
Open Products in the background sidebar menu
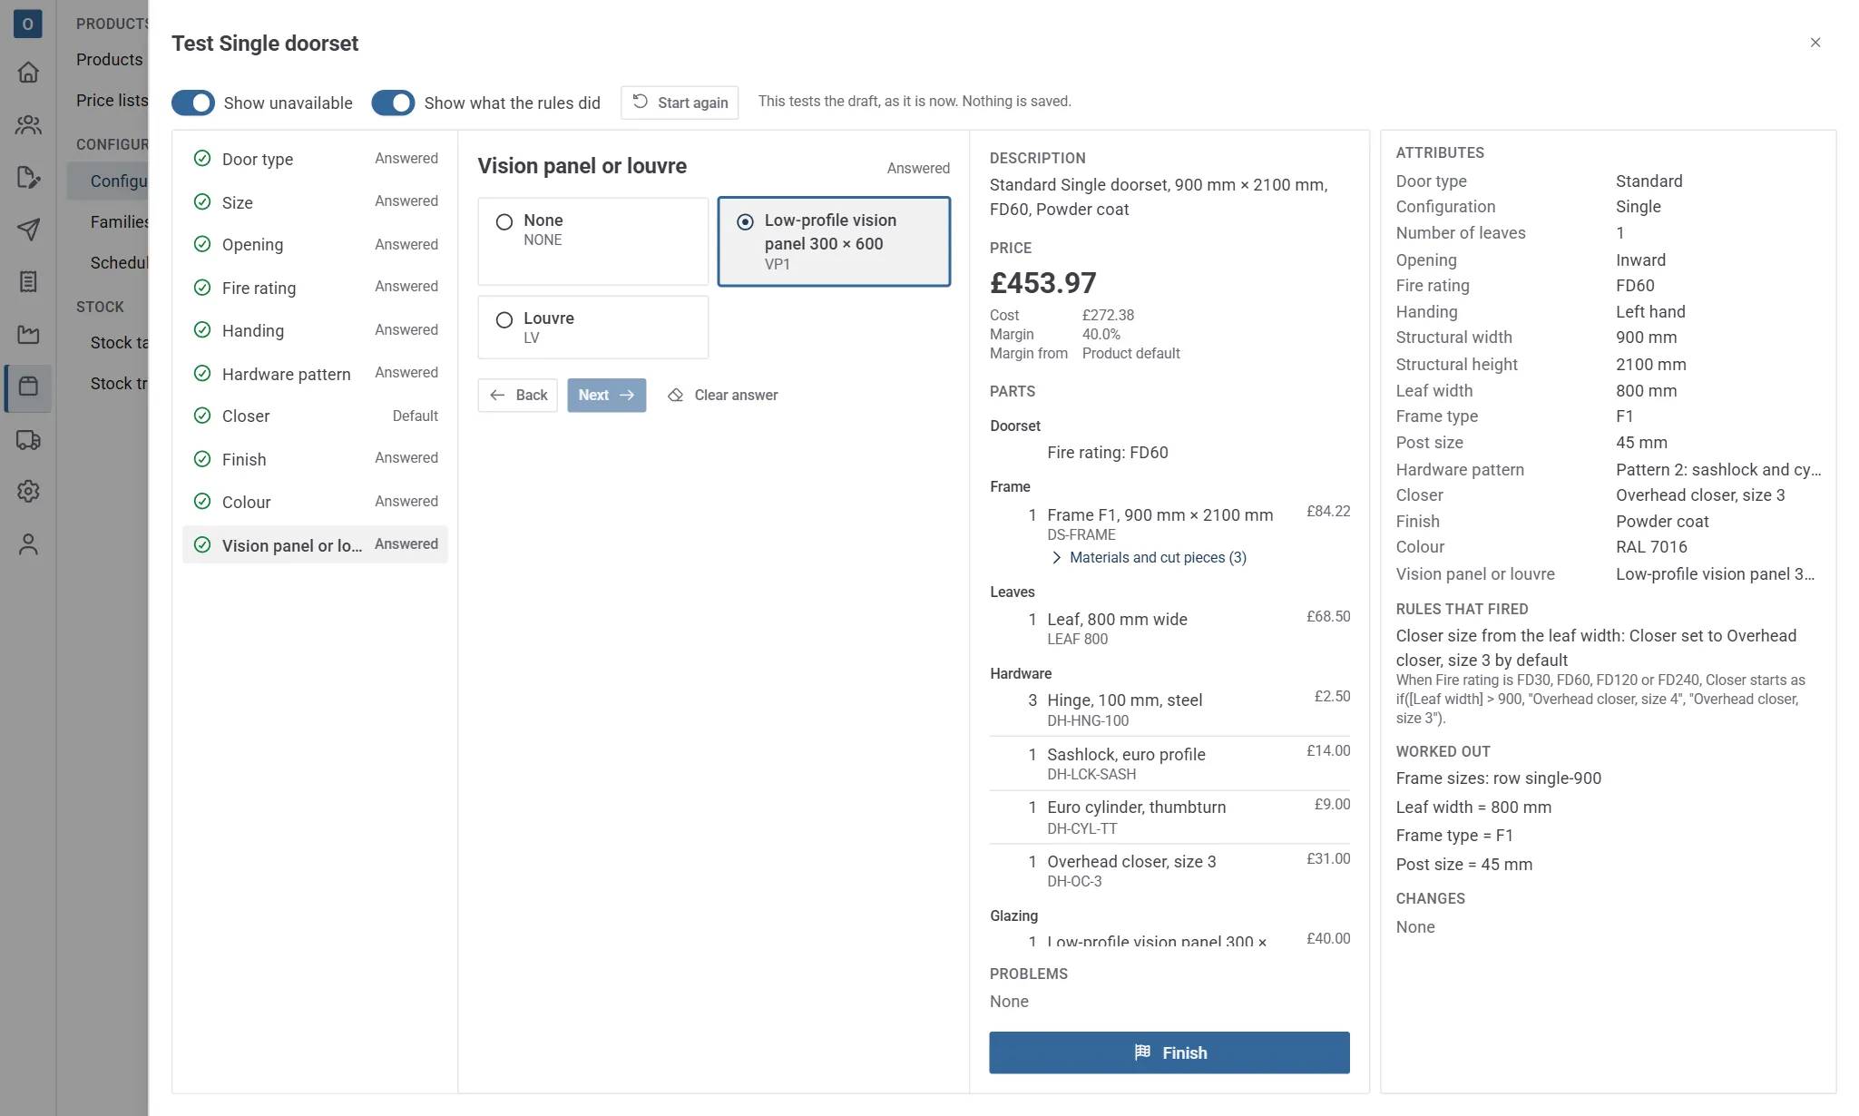point(110,59)
